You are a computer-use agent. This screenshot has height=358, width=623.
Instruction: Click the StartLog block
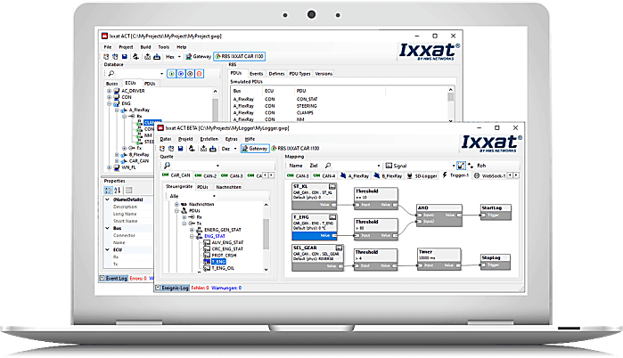pos(496,212)
